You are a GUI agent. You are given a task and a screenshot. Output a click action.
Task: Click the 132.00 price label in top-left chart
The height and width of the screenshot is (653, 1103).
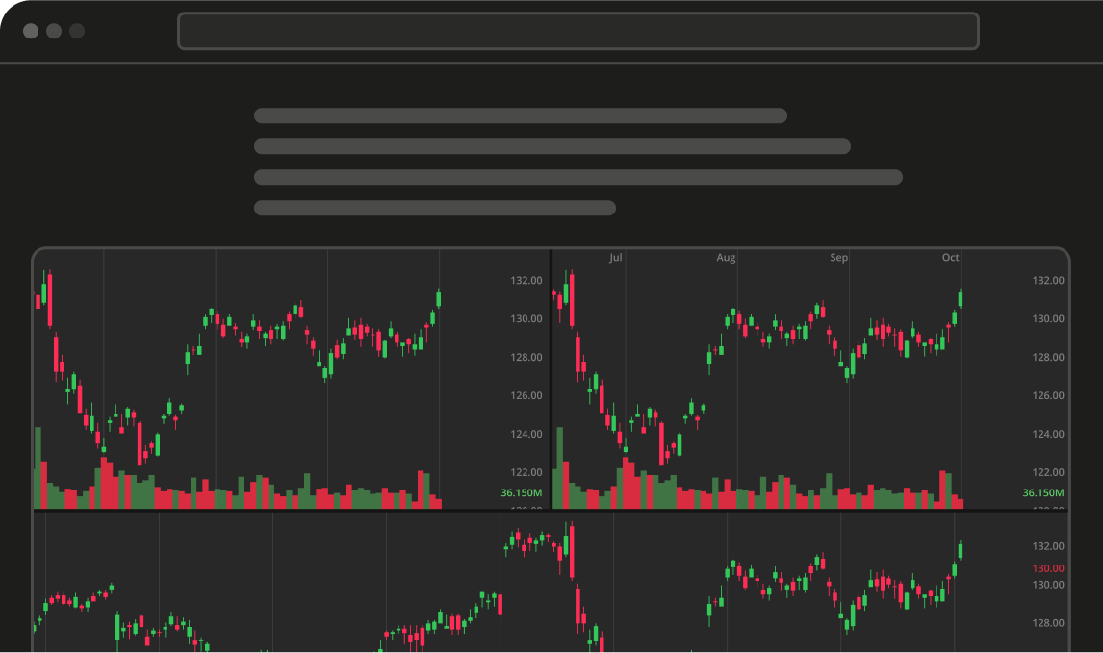[526, 280]
